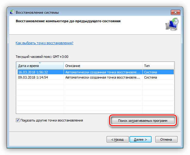Open link Как выбрать точку восстановления?
Image resolution: width=190 pixels, height=155 pixels.
[44, 43]
